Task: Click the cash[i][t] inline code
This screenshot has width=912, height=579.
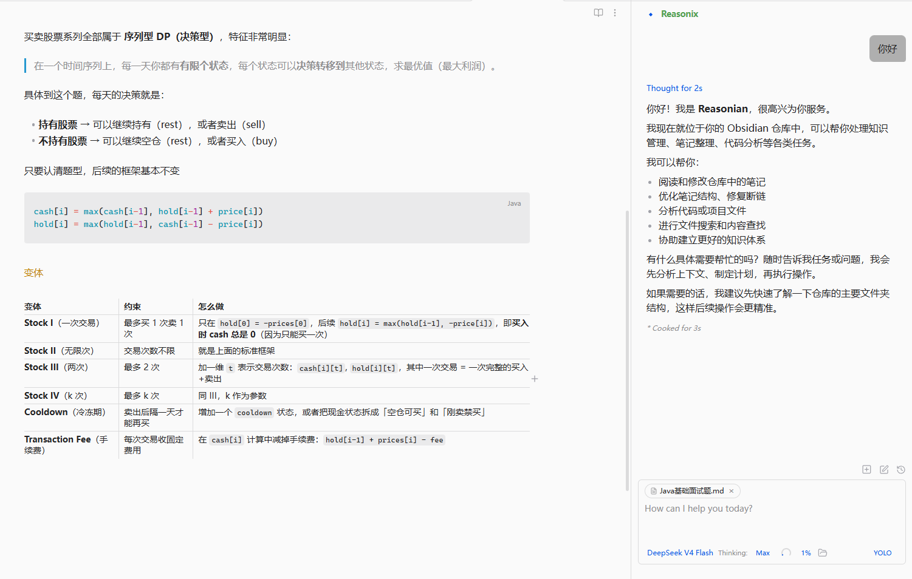Action: pos(321,368)
